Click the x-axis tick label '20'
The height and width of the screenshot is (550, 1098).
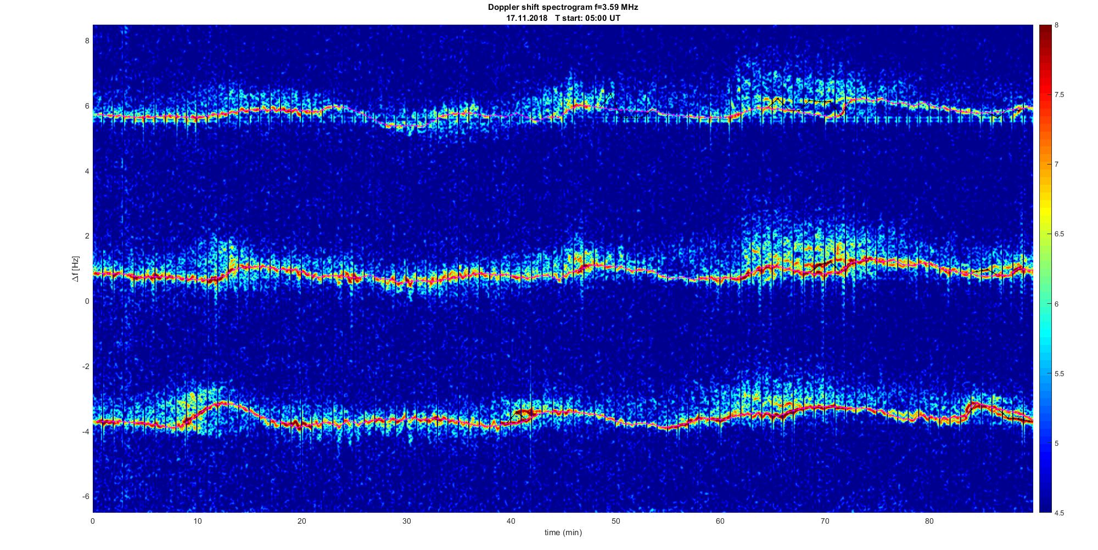pyautogui.click(x=302, y=521)
